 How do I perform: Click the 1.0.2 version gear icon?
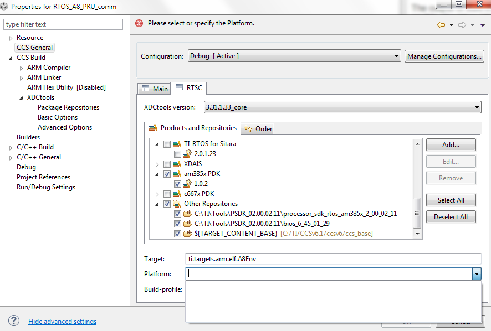188,184
